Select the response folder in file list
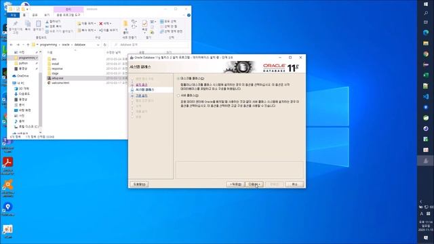Screen dimensions: 434x244 pyautogui.click(x=57, y=68)
